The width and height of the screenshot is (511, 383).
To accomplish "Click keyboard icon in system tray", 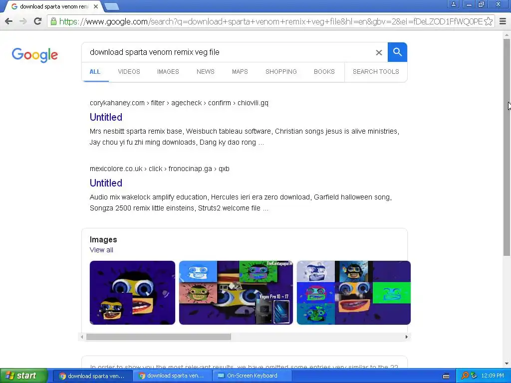I will 446,376.
